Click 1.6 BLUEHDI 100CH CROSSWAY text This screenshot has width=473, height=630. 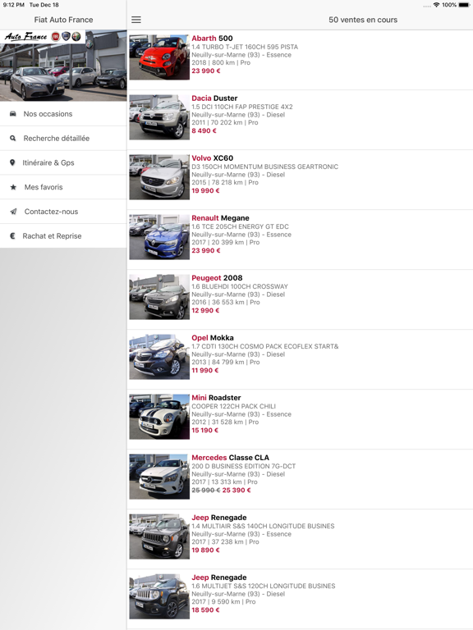coord(240,286)
